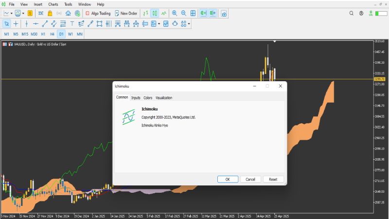This screenshot has height=219, width=389.
Task: Zoom in on the chart
Action: click(x=175, y=14)
